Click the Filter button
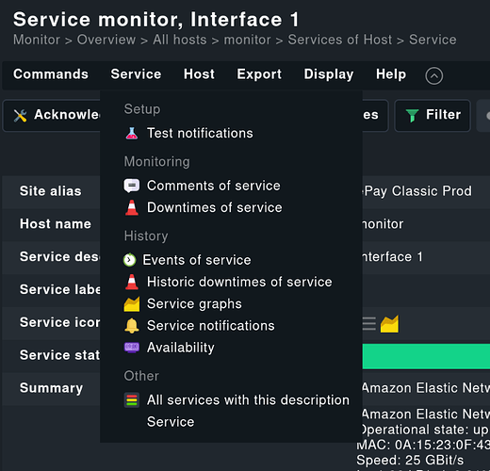 (x=433, y=115)
